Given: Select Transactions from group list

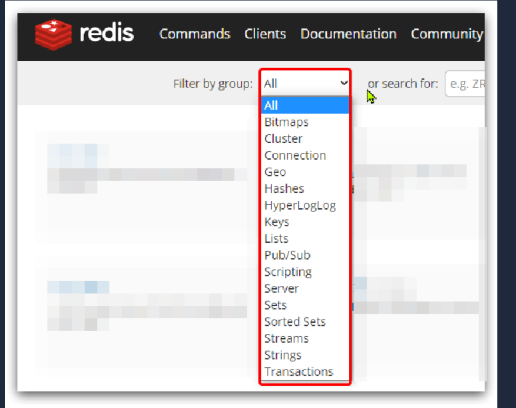Looking at the screenshot, I should point(305,372).
